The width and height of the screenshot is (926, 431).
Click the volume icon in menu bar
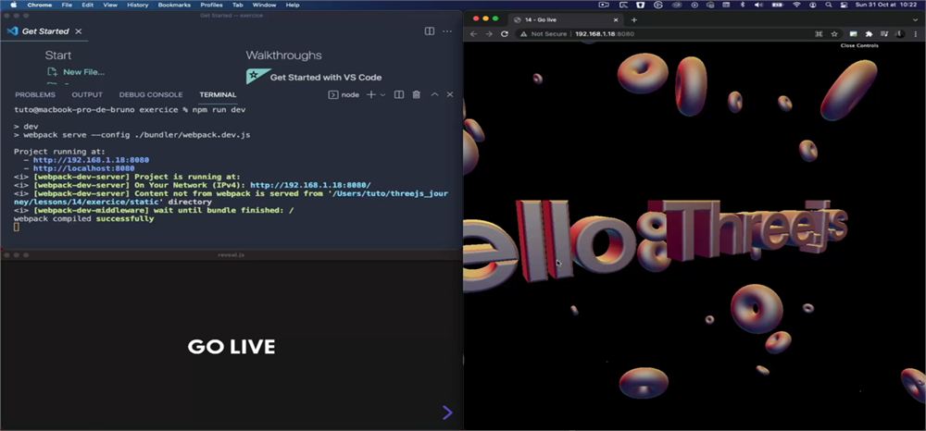(759, 5)
